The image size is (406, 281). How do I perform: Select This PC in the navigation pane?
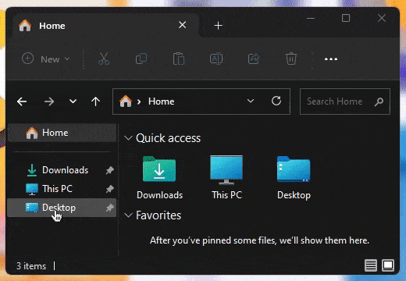coord(62,189)
